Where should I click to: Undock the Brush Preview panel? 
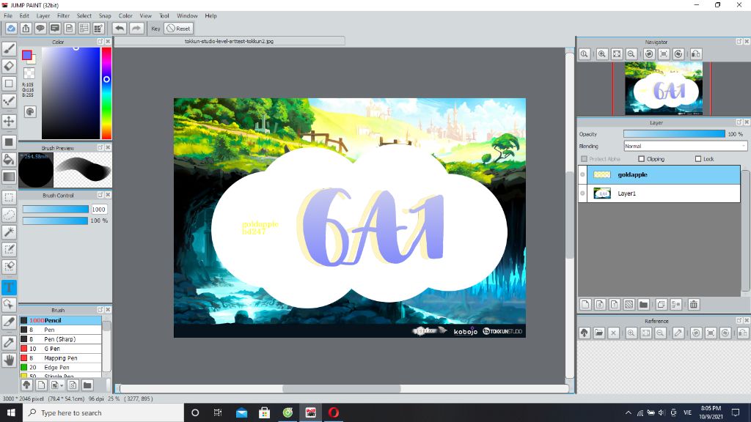[100, 148]
